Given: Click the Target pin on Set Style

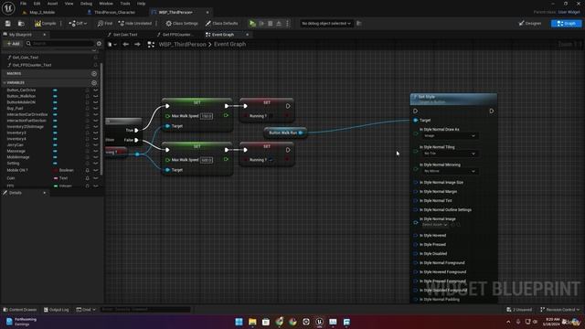Looking at the screenshot, I should pos(415,121).
